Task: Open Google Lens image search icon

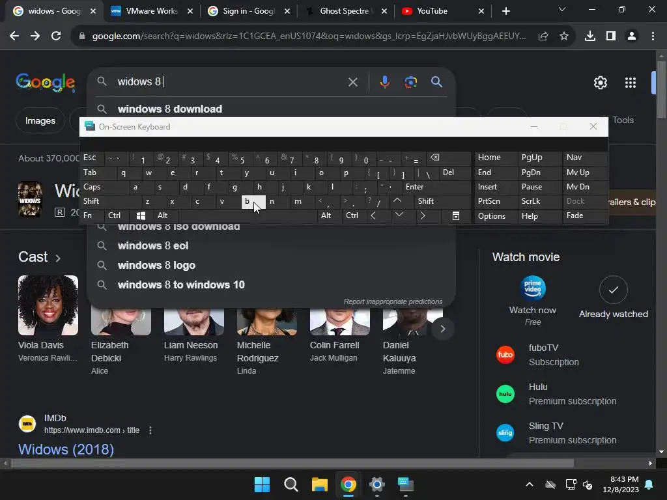Action: click(x=410, y=81)
